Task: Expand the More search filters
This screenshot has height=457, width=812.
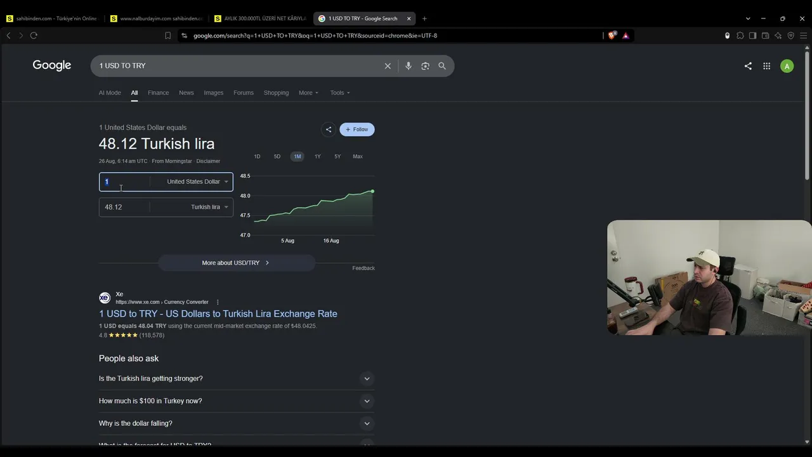Action: pos(308,93)
